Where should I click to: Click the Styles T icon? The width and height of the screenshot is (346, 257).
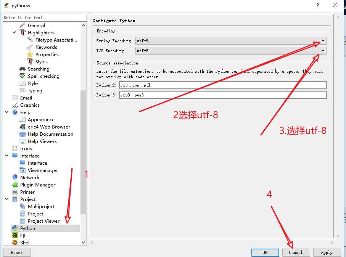[30, 61]
